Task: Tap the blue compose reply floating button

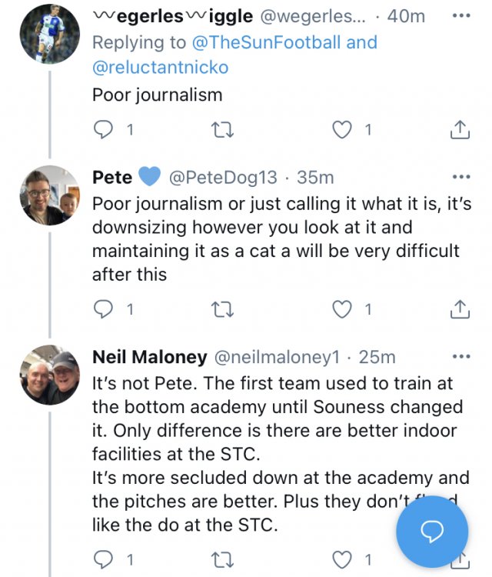Action: [432, 532]
